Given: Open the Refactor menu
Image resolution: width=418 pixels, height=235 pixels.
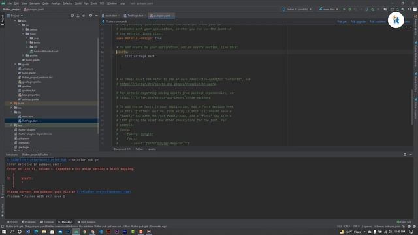Looking at the screenshot, I should coord(67,3).
